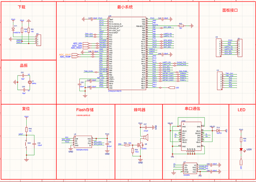Select the USB2 connector symbol
Image resolution: width=256 pixels, height=182 pixels.
[191, 136]
